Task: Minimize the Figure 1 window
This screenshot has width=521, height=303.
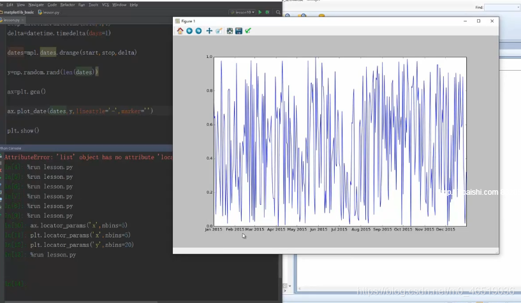Action: pos(465,21)
